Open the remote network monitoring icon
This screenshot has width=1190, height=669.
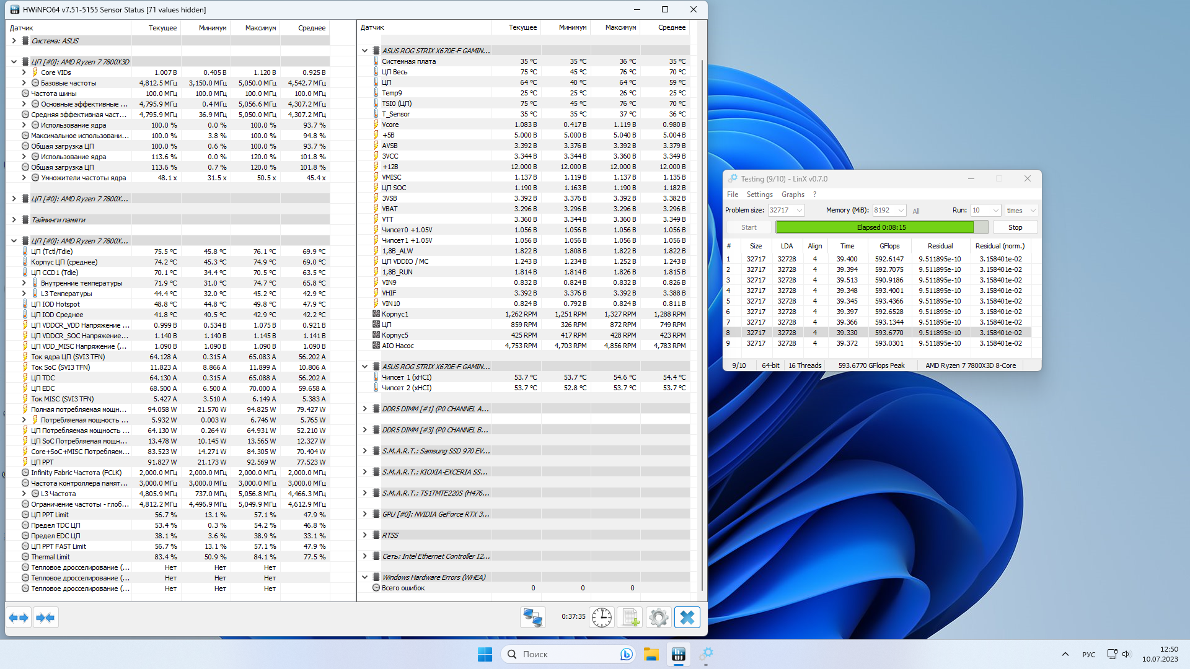[532, 618]
